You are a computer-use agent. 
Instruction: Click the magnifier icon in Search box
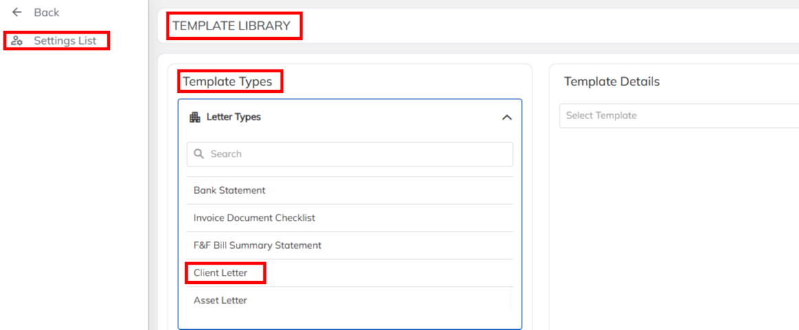point(199,154)
